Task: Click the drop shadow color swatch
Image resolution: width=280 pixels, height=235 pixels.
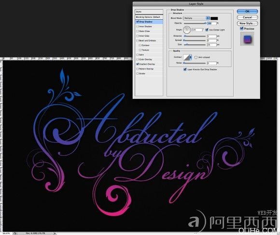Action: 214,18
